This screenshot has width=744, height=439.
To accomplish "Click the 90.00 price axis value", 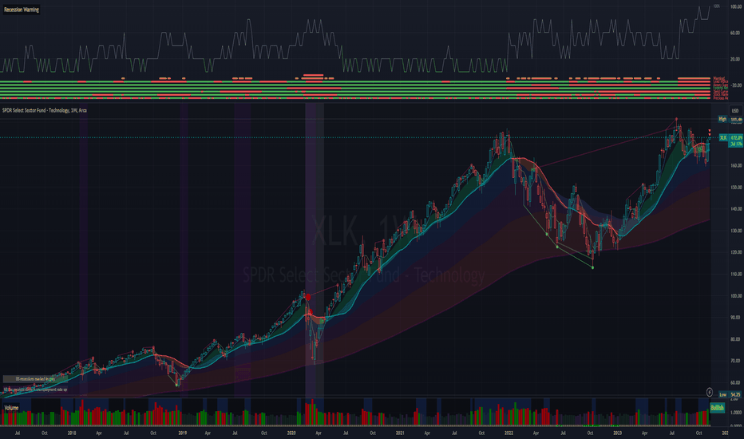I will pos(736,318).
